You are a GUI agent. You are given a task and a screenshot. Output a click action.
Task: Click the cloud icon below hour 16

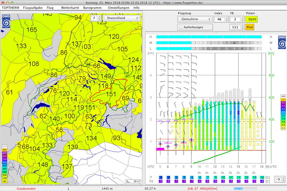click(x=246, y=172)
